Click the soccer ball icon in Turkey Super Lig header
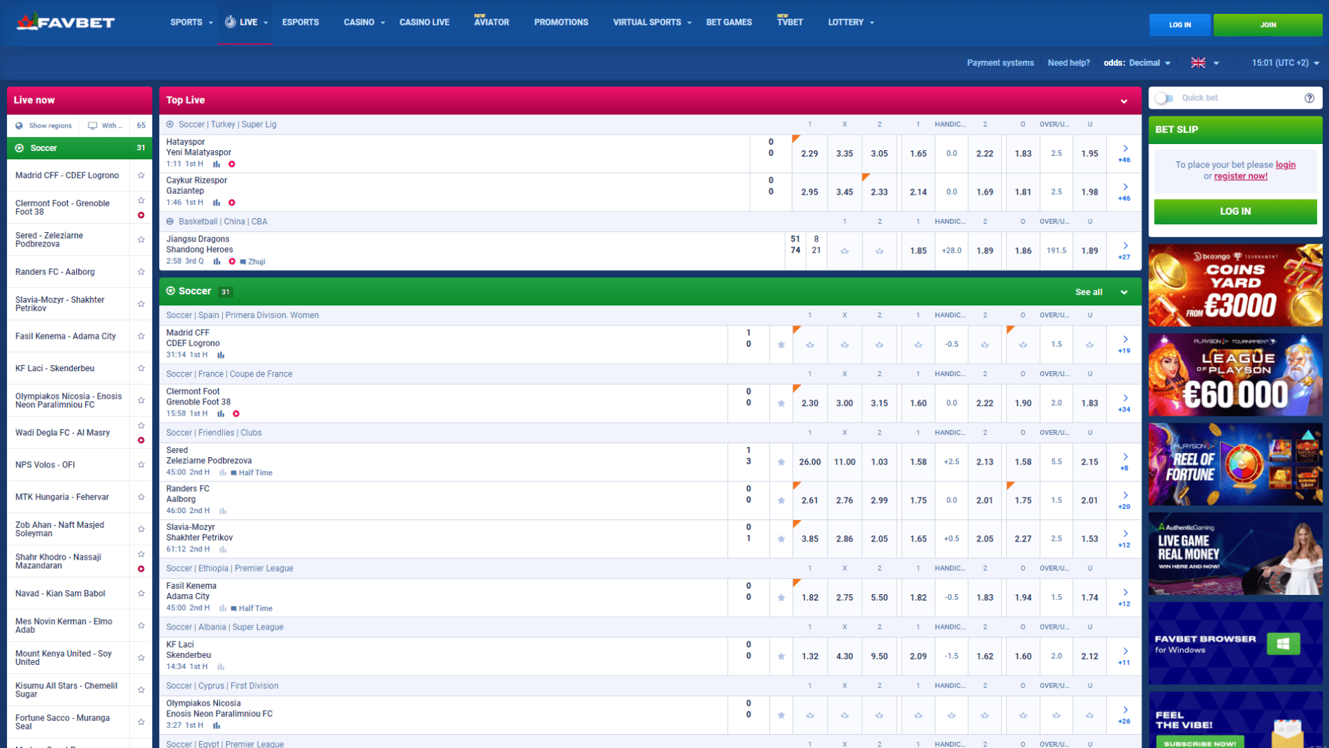This screenshot has width=1329, height=748. 170,124
